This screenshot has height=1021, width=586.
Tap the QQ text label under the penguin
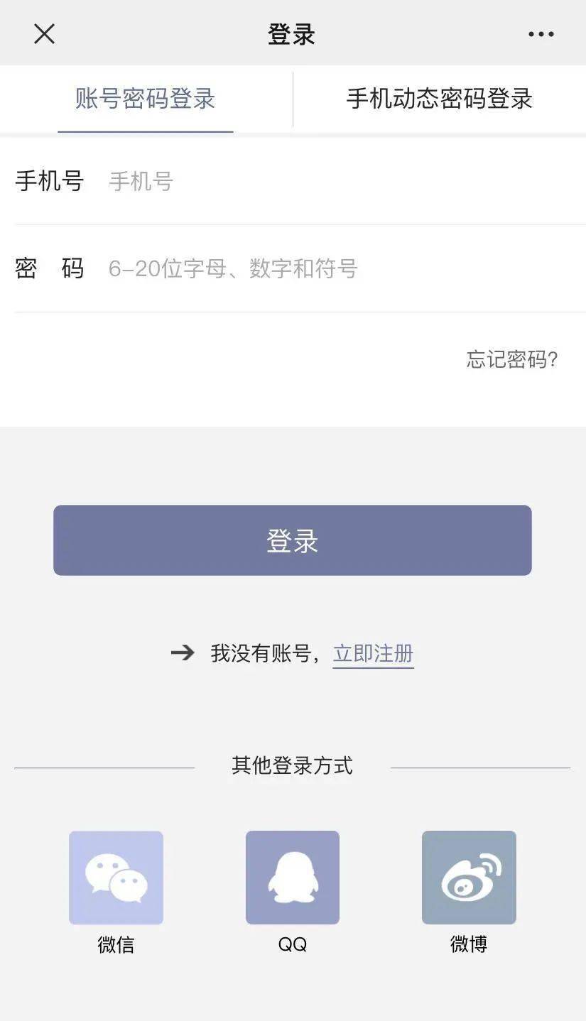pos(293,944)
